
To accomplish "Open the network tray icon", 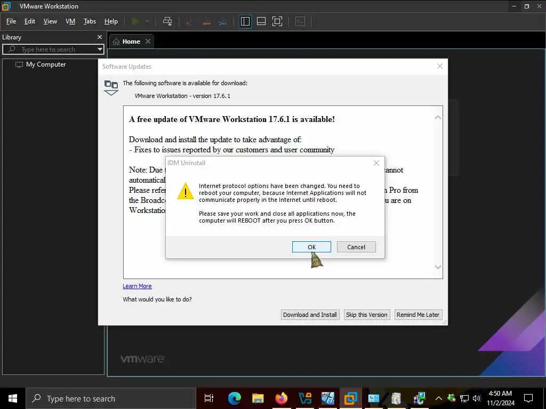I will pyautogui.click(x=464, y=398).
